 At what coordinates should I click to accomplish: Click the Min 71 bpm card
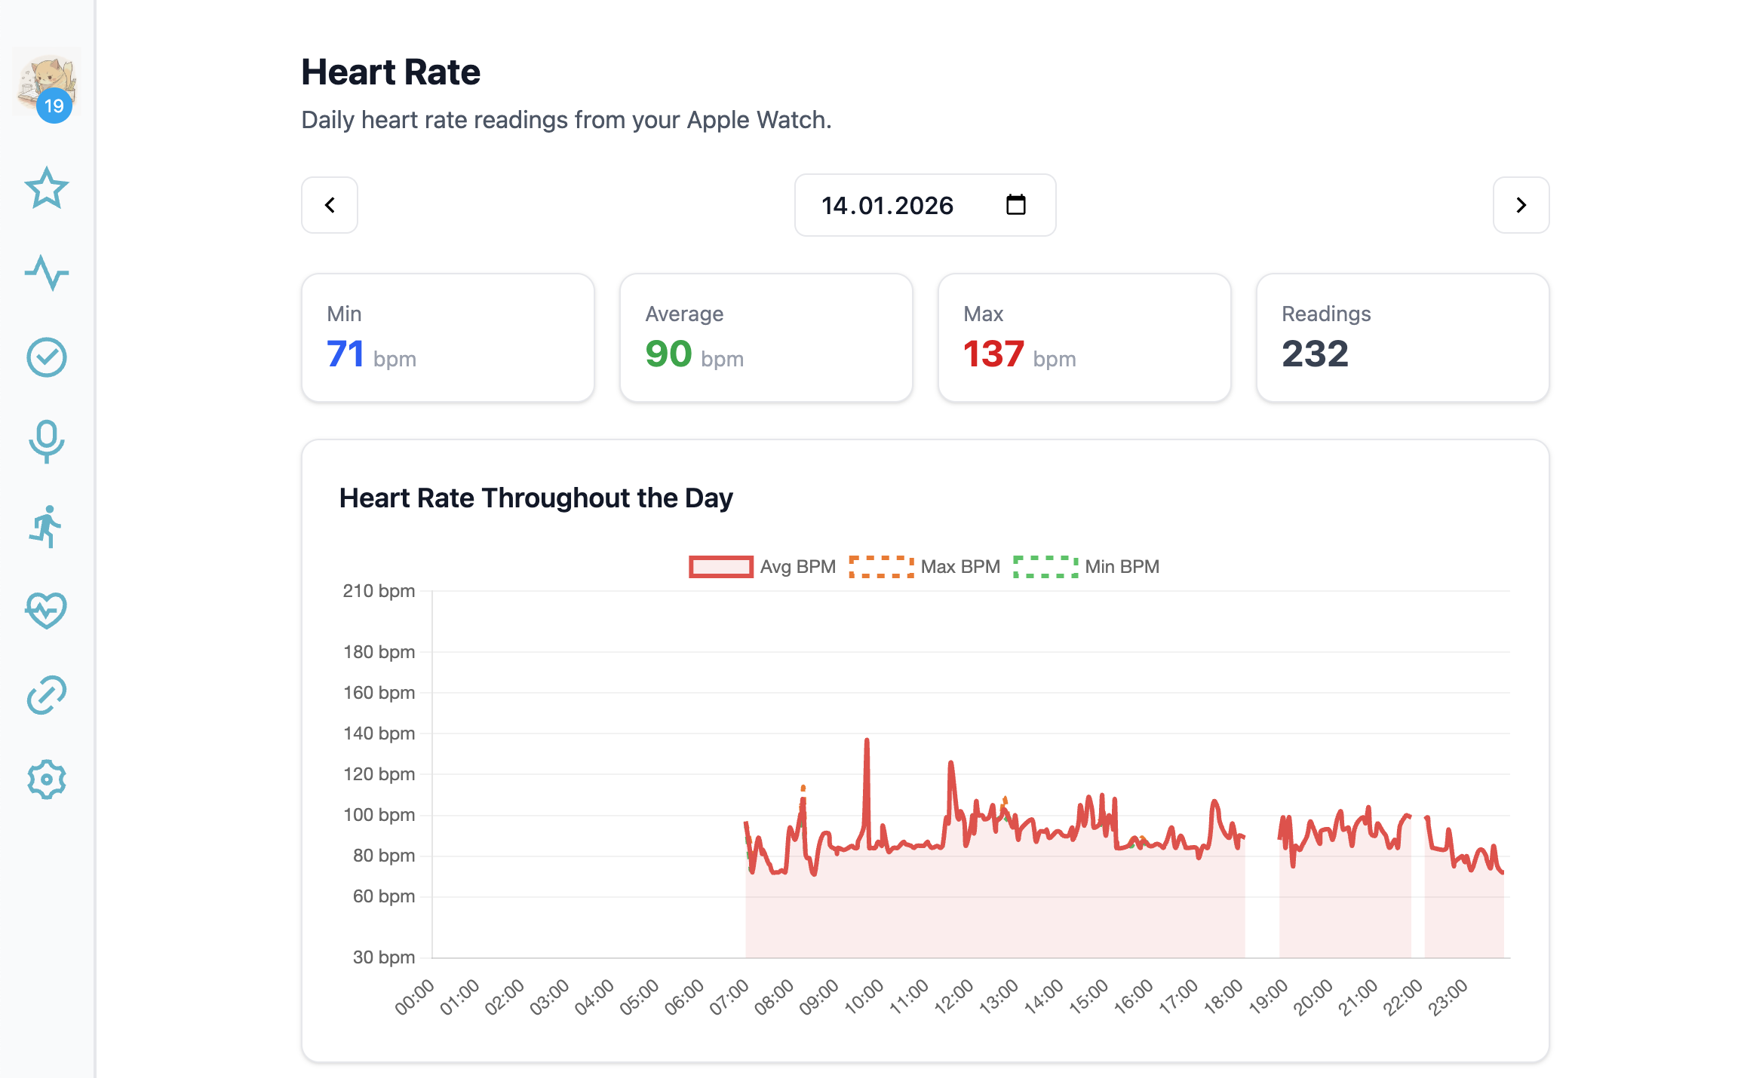pyautogui.click(x=448, y=338)
